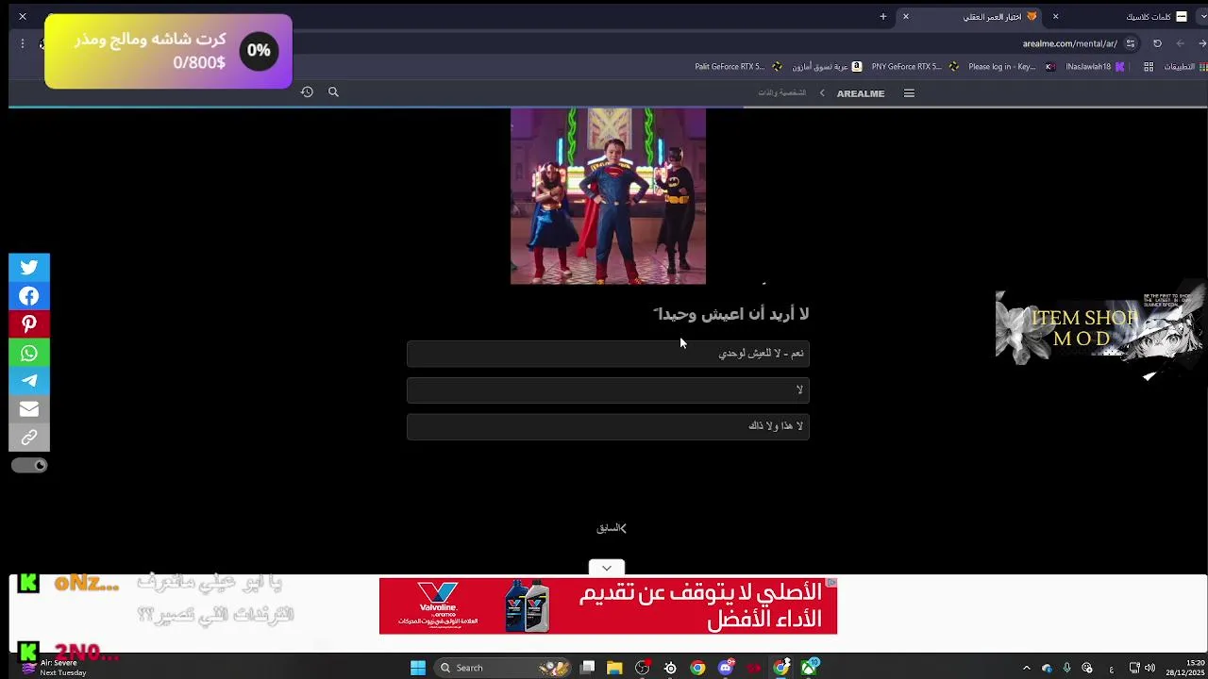1208x679 pixels.
Task: Click the superhero kids quiz image
Action: [608, 196]
